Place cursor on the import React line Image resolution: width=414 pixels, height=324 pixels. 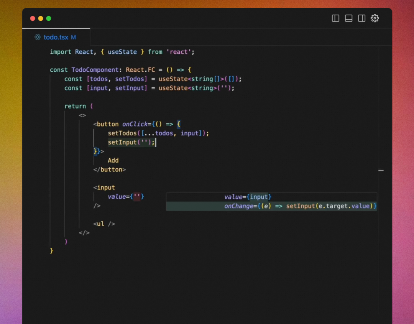(x=122, y=52)
